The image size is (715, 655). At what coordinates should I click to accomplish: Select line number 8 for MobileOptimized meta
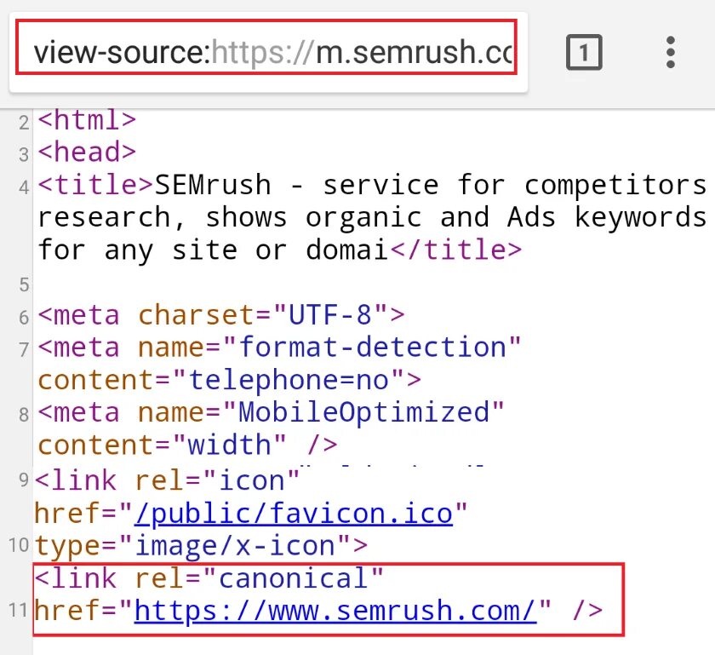(x=25, y=414)
